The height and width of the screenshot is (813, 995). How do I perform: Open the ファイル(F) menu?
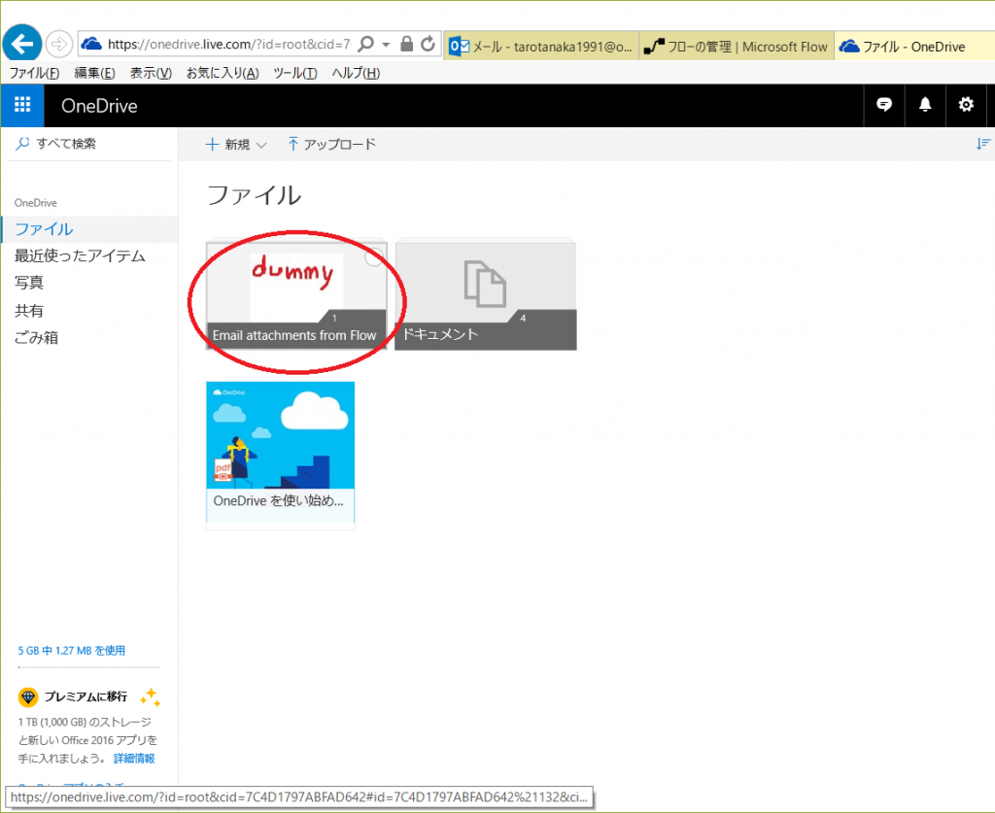[x=34, y=73]
